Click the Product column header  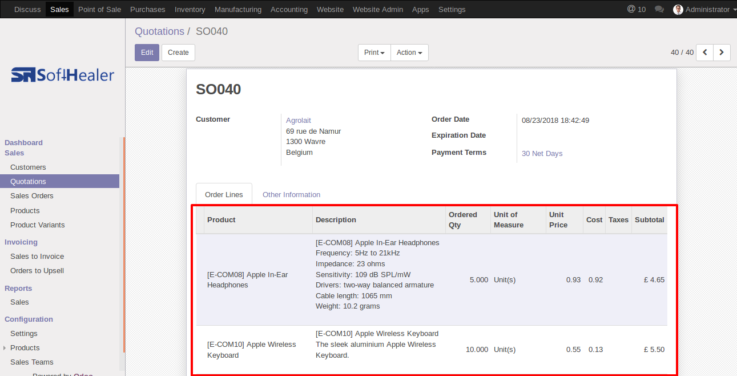[258, 220]
